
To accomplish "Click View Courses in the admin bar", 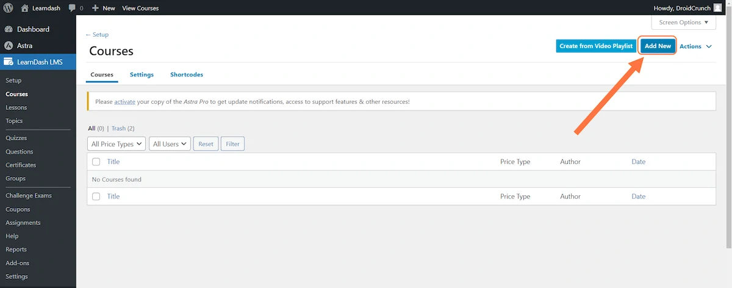I will (x=140, y=8).
